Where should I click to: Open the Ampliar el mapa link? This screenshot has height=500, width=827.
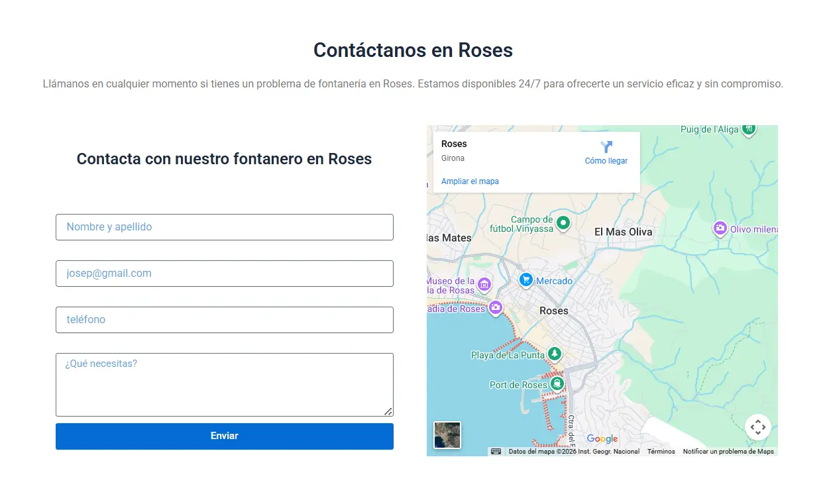tap(470, 181)
